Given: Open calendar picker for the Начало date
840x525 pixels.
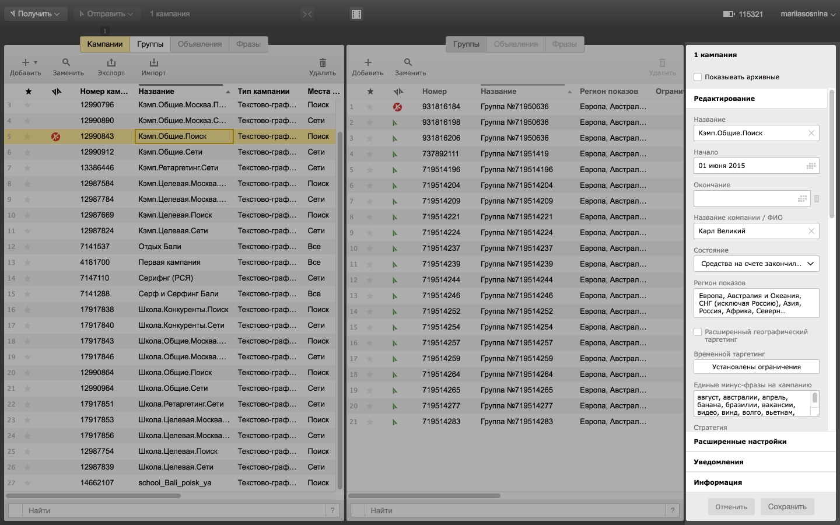Looking at the screenshot, I should (x=810, y=166).
